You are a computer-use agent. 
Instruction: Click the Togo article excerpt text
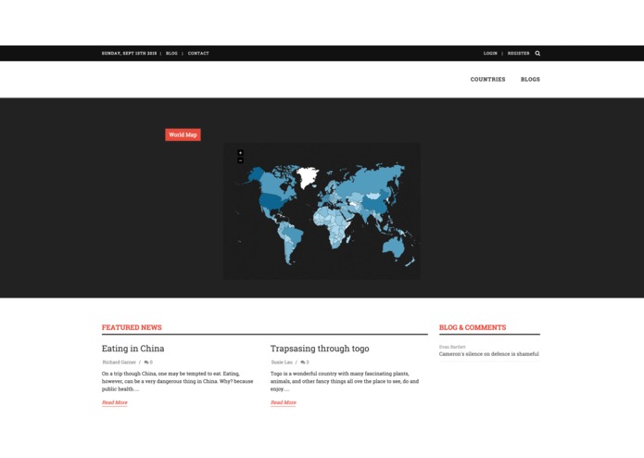point(345,381)
